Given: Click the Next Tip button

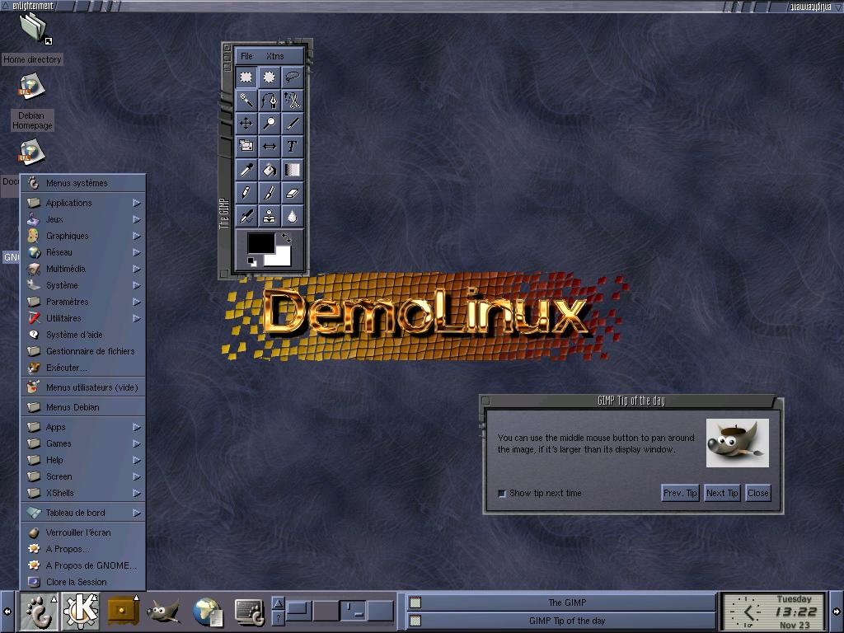Looking at the screenshot, I should tap(722, 493).
